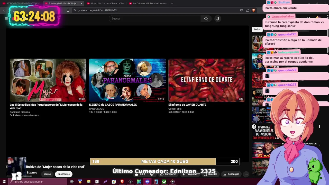
Task: Open Notion from the taskbar
Action: click(97, 182)
